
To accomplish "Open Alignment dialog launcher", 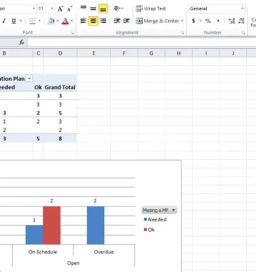I will (x=182, y=33).
